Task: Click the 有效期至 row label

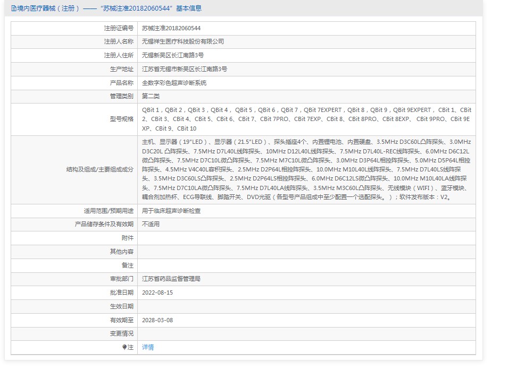Action: pos(121,320)
